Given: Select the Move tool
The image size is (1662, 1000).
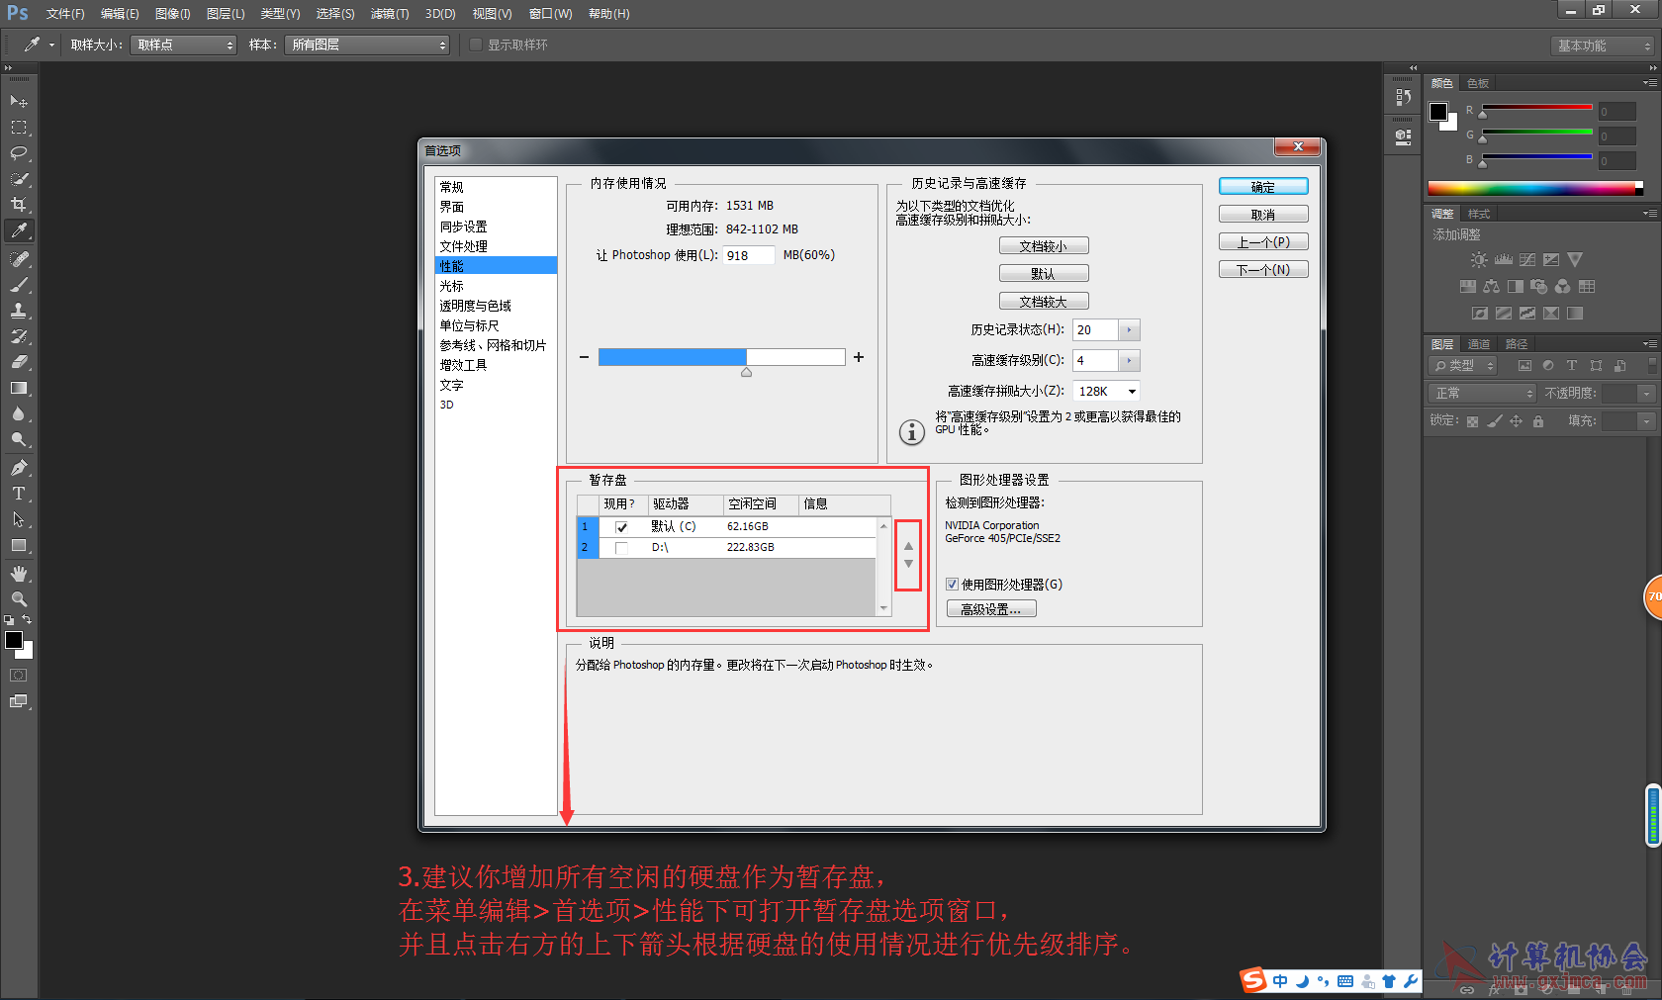Looking at the screenshot, I should [19, 102].
